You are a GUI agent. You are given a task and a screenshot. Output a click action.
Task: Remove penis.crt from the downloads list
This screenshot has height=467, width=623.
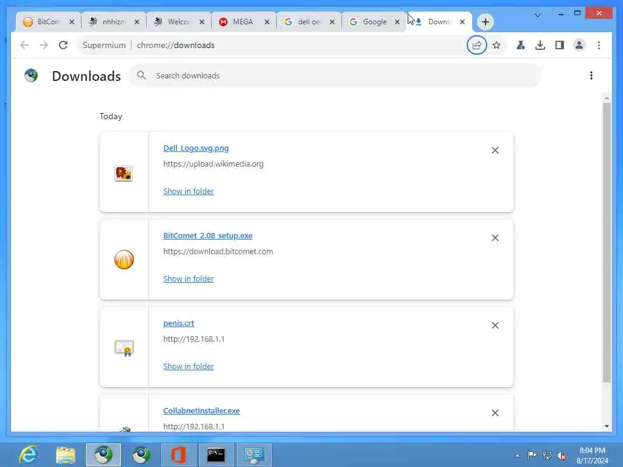click(x=495, y=325)
